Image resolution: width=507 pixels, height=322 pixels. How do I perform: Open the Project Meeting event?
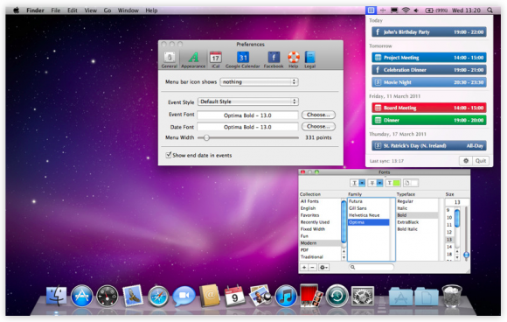[x=429, y=58]
